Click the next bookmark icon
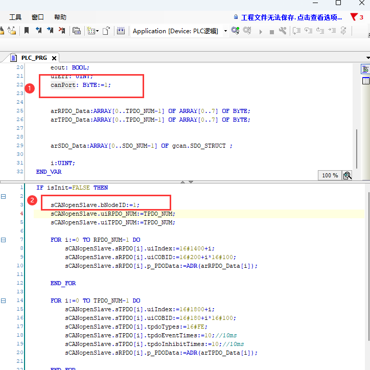Viewport: 370px width, 370px height. (50, 31)
